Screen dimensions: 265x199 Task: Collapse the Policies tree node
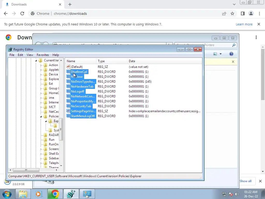(x=41, y=116)
